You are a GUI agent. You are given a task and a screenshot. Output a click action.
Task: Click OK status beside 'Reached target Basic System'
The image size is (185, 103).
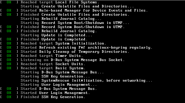click(x=9, y=68)
